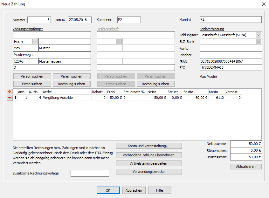Click the city field Musterhausen
Screen dimensions: 269x198
point(65,61)
